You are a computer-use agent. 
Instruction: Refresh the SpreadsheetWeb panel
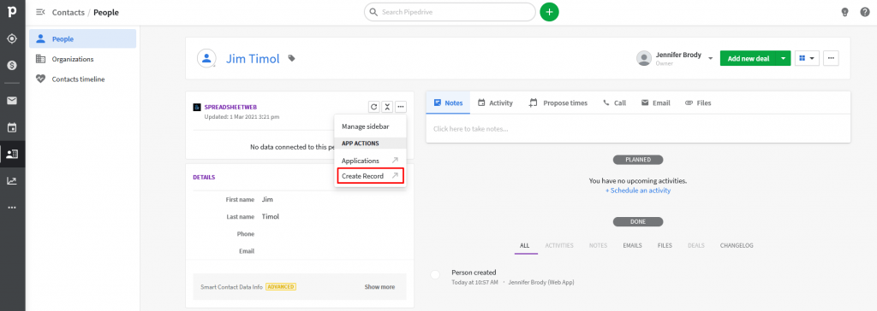pos(373,107)
